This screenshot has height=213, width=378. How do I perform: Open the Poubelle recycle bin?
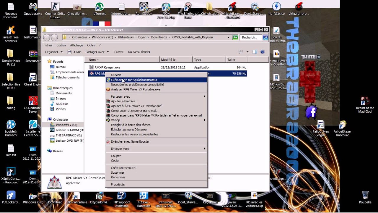[365, 197]
